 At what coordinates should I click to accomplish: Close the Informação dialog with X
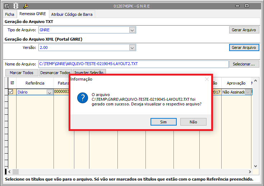[207, 79]
